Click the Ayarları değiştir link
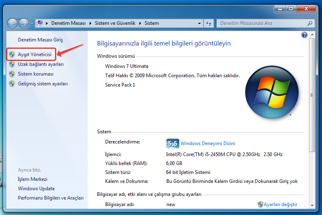The height and width of the screenshot is (215, 322). click(x=280, y=204)
